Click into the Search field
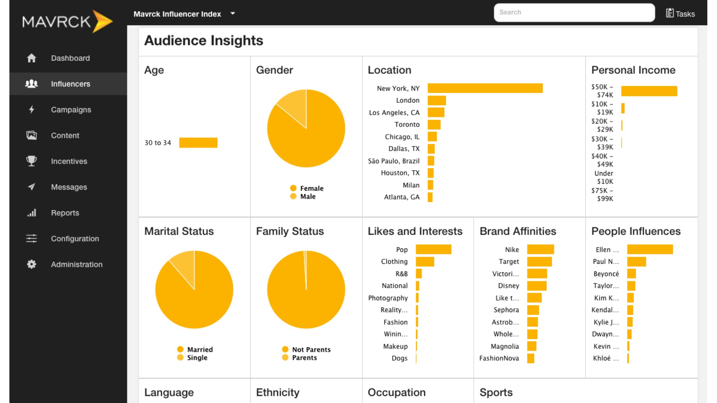 (574, 13)
